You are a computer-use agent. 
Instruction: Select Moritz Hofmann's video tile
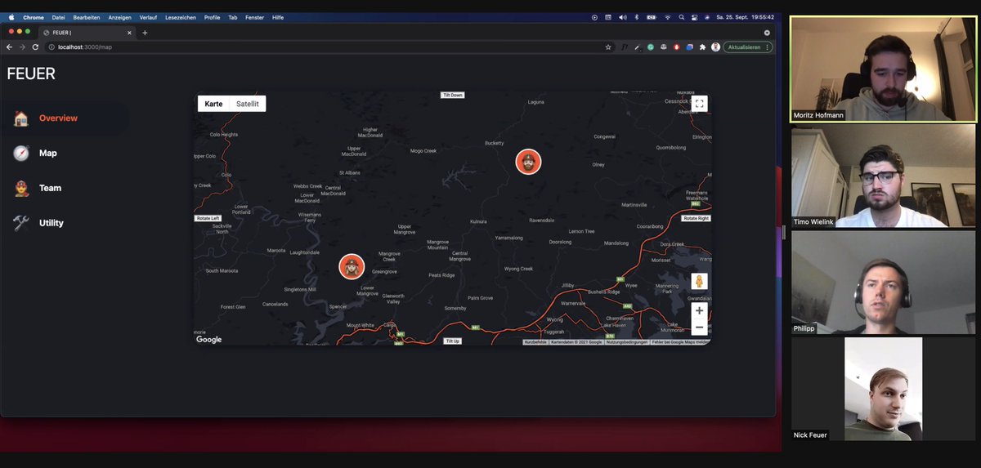882,69
